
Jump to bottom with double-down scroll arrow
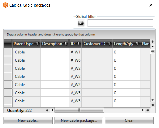pyautogui.click(x=153, y=105)
